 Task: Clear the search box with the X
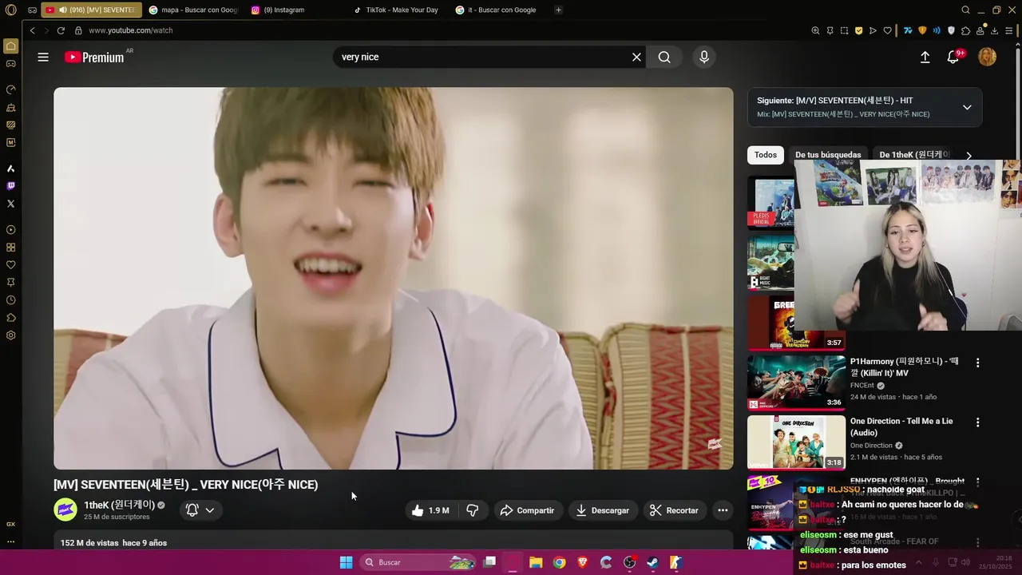[636, 57]
